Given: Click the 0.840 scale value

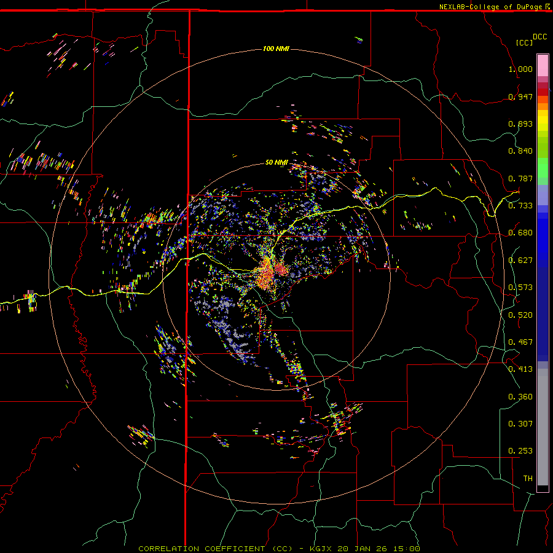Looking at the screenshot, I should tap(520, 151).
